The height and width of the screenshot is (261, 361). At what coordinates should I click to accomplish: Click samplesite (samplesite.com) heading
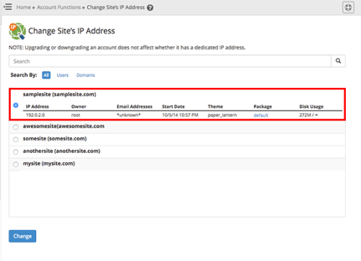pyautogui.click(x=59, y=94)
